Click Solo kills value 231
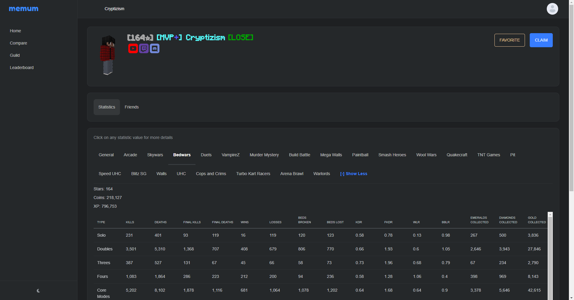 click(129, 235)
